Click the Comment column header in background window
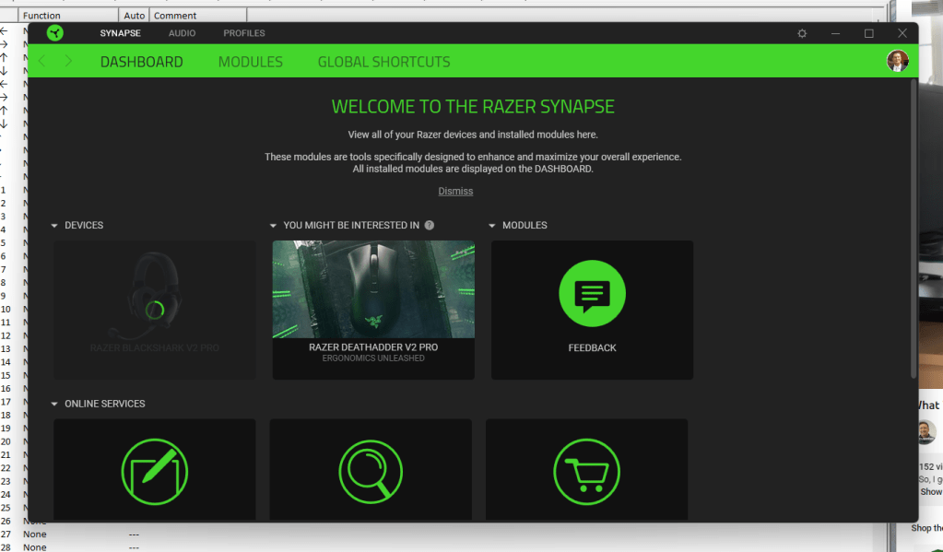This screenshot has height=552, width=943. click(x=198, y=16)
